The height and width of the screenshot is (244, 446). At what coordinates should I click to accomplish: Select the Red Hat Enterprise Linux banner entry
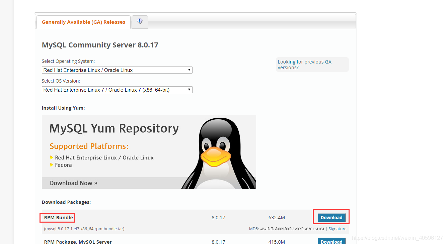coord(104,158)
